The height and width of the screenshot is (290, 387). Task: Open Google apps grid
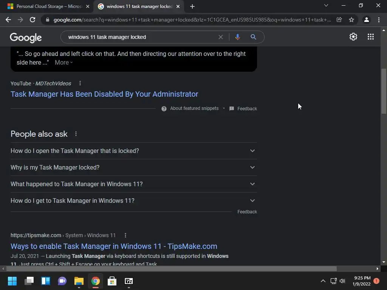click(x=371, y=37)
